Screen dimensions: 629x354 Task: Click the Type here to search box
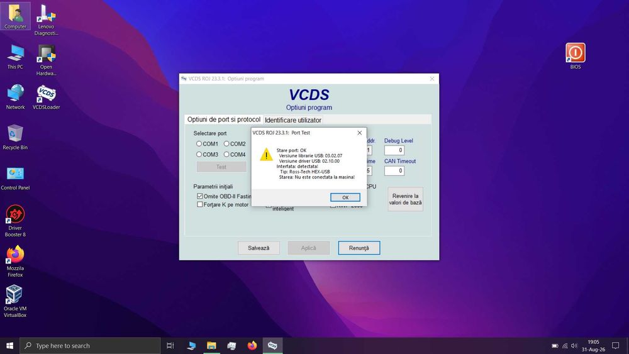click(90, 346)
